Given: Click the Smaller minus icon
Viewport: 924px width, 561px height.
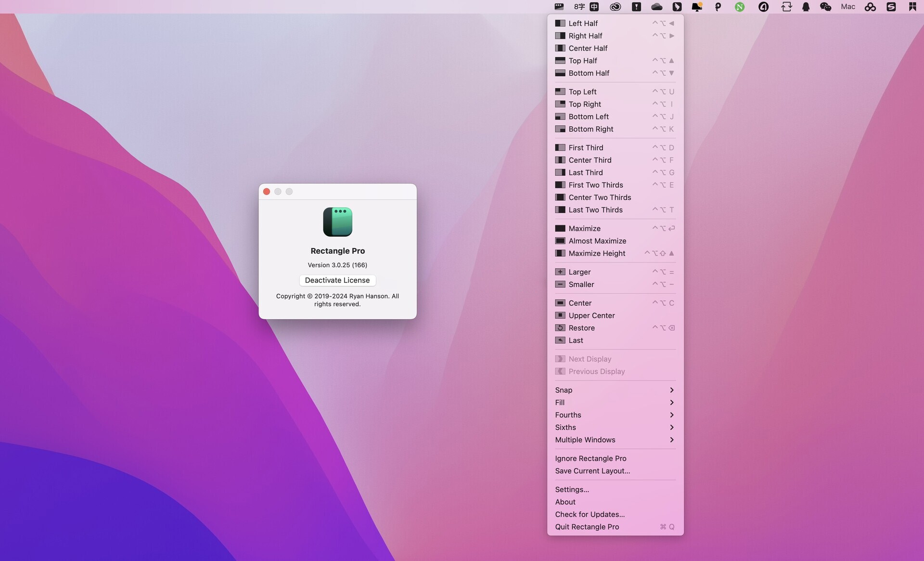Looking at the screenshot, I should tap(560, 284).
